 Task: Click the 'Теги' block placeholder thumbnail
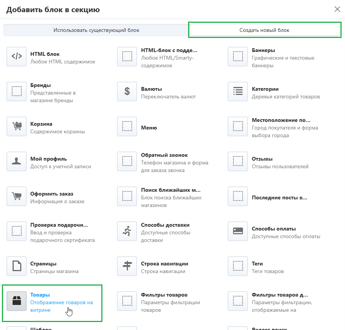pos(238,266)
